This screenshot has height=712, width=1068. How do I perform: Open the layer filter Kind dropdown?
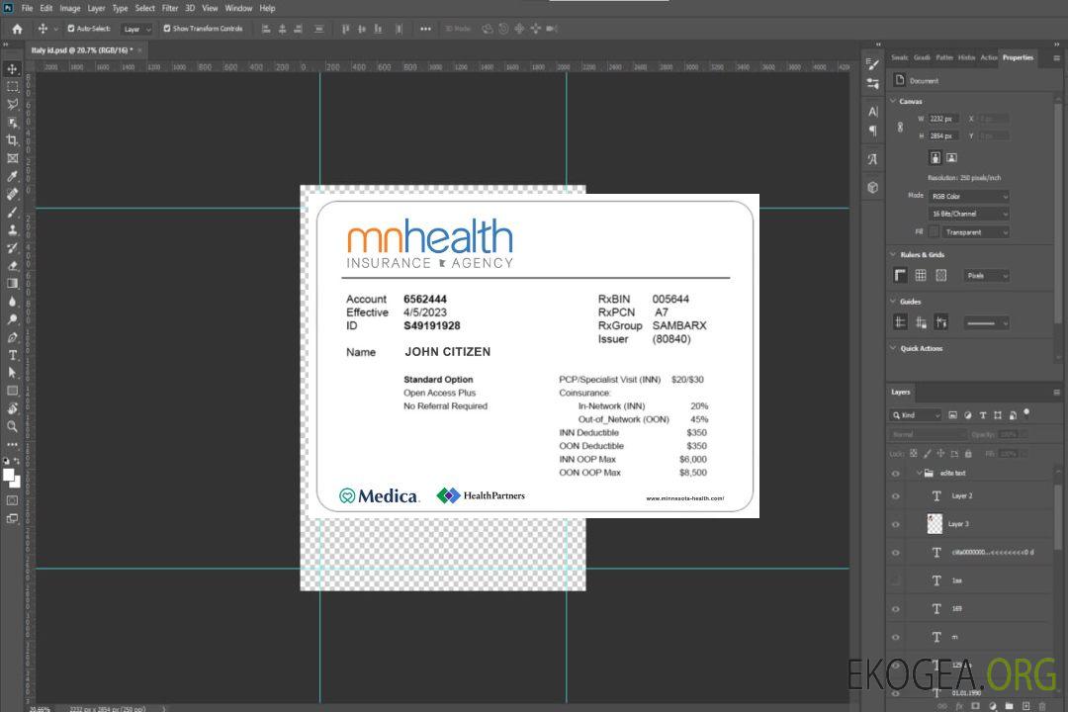[916, 415]
